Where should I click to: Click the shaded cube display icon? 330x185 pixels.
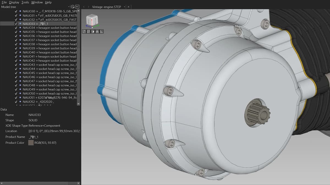pos(93,32)
